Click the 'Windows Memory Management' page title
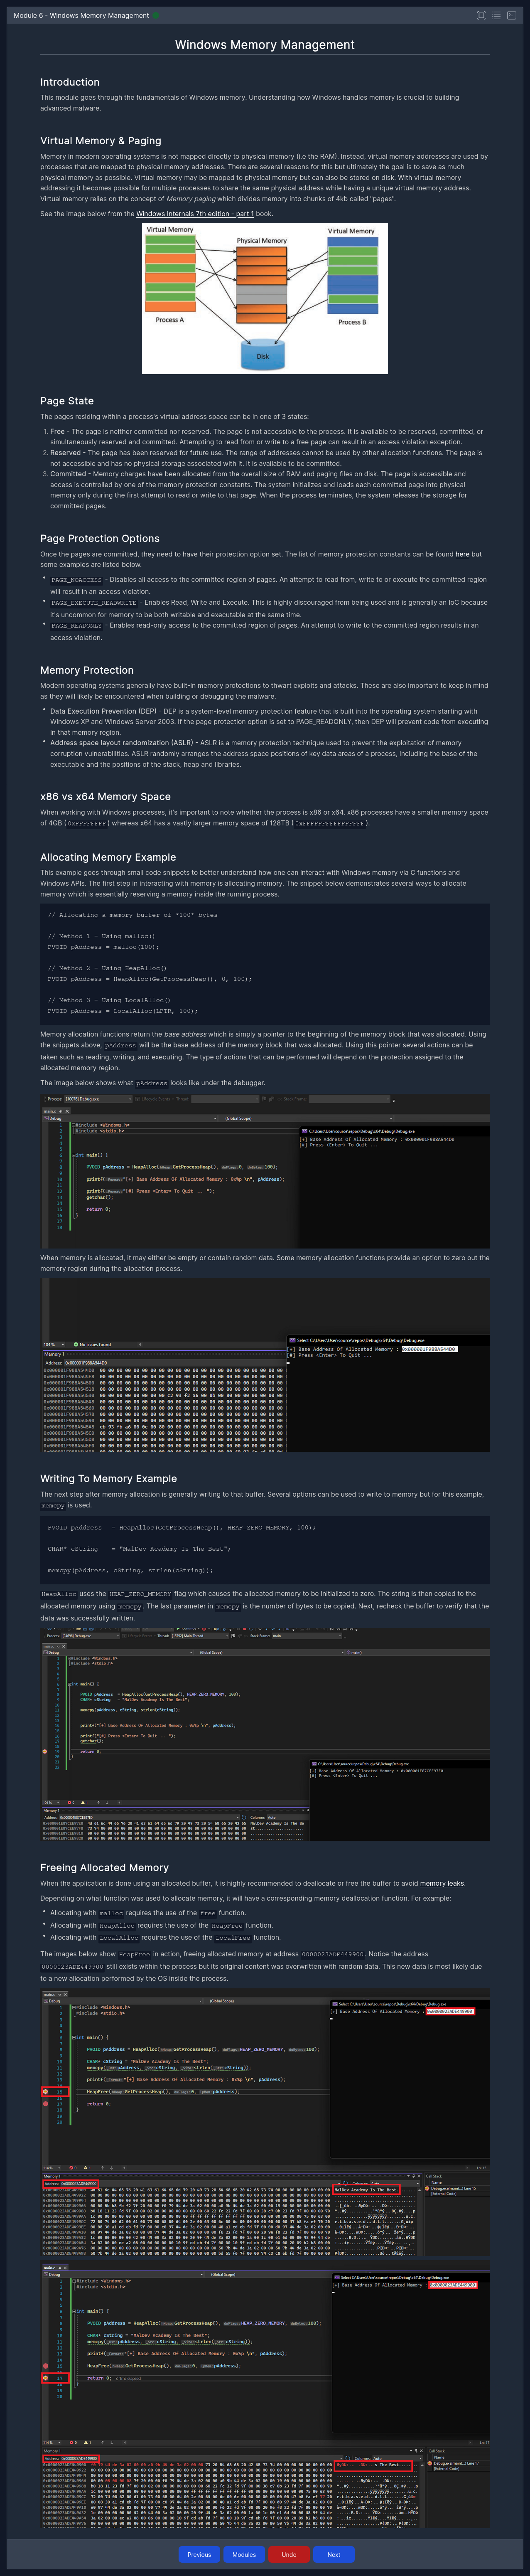 coord(265,45)
